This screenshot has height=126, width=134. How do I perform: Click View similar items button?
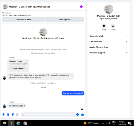pyautogui.click(x=24, y=20)
